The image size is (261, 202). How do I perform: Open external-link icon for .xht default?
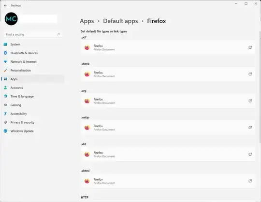point(250,154)
